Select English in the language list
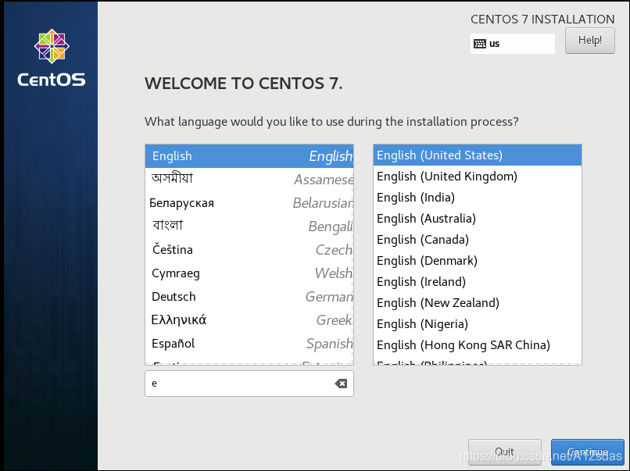 pos(249,155)
